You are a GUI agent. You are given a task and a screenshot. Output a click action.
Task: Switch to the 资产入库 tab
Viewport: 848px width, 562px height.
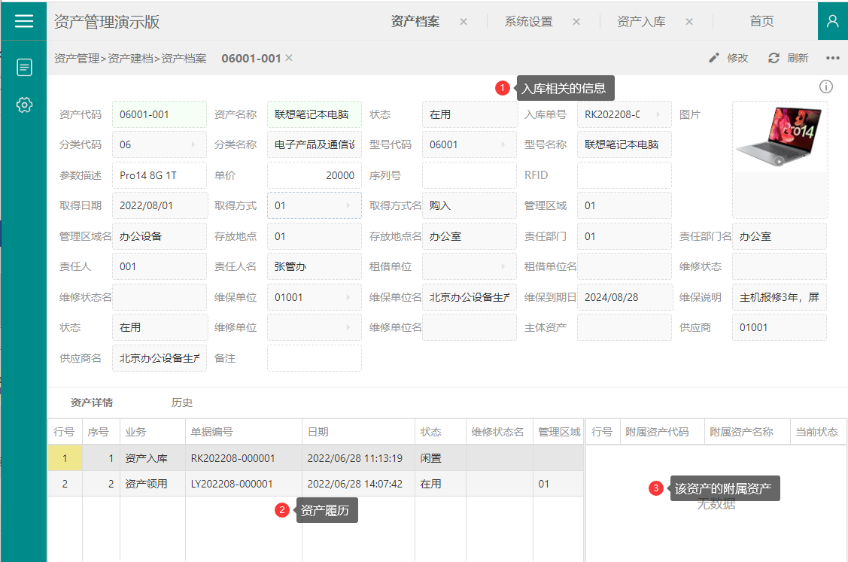point(641,22)
